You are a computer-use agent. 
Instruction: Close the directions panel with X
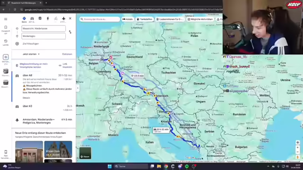tap(70, 18)
